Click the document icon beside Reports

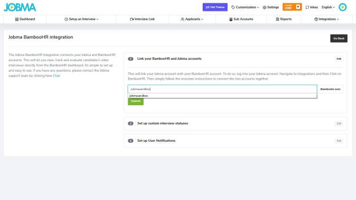[x=278, y=19]
